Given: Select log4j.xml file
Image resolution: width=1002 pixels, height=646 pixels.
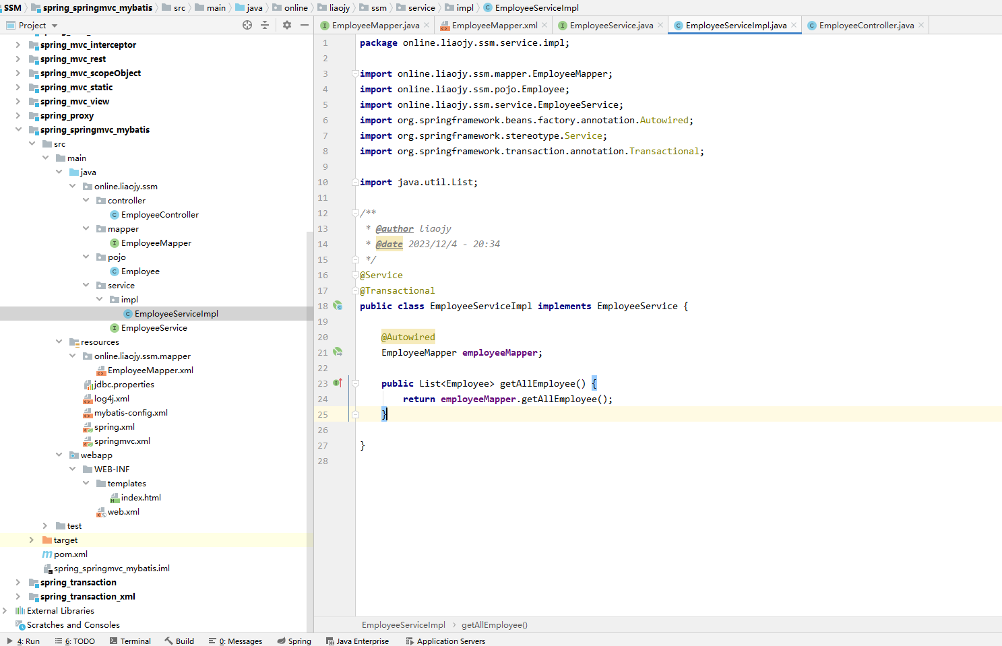Looking at the screenshot, I should (111, 398).
